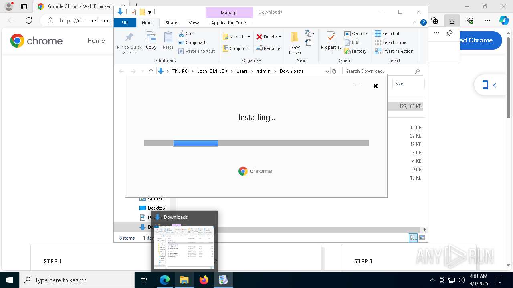Open Task View on taskbar
The image size is (513, 288).
click(145, 280)
